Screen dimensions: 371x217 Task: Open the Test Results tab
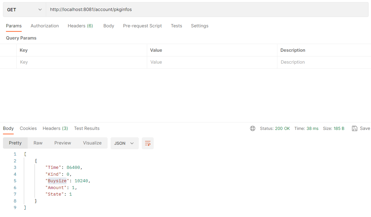pyautogui.click(x=87, y=128)
